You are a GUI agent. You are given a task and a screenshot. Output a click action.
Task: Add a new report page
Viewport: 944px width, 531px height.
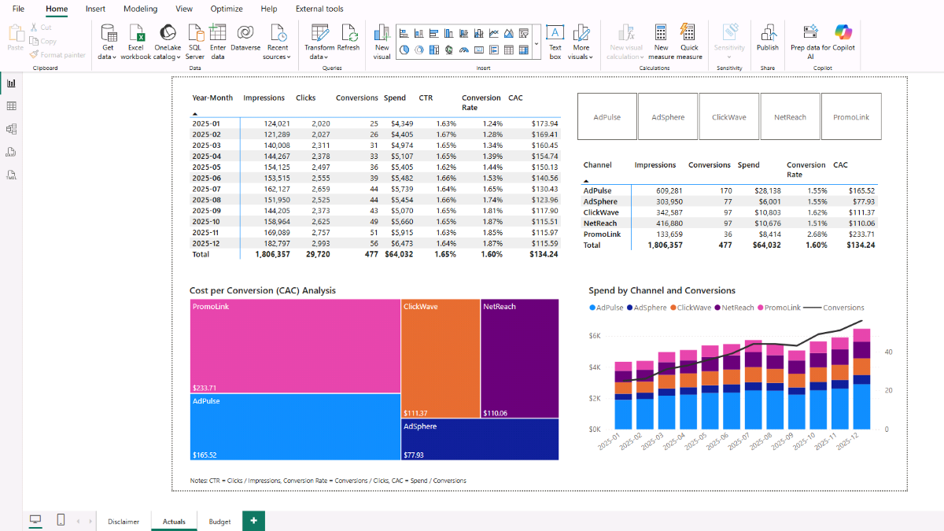(253, 521)
